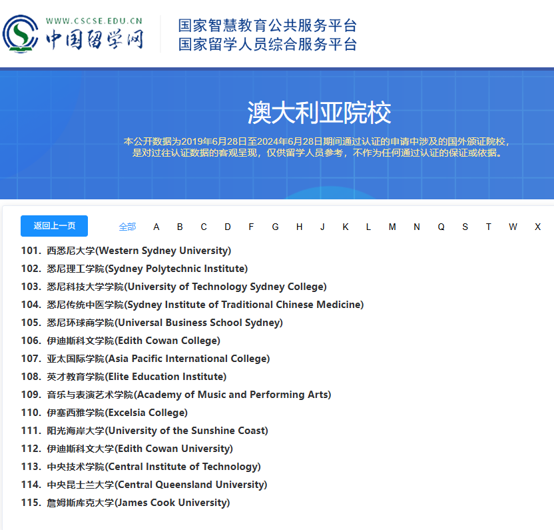Screen dimensions: 554x530
Task: Filter schools by letter L
Action: [368, 227]
